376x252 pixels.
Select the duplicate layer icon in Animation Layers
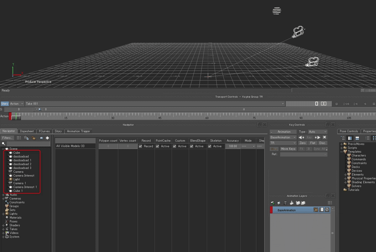(279, 202)
